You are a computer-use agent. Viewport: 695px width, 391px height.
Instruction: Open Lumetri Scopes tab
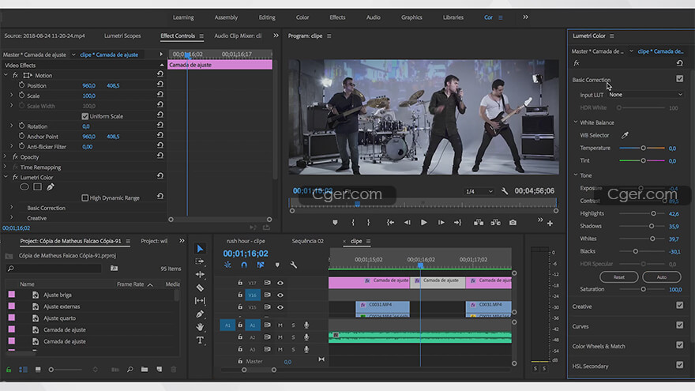[x=122, y=36]
